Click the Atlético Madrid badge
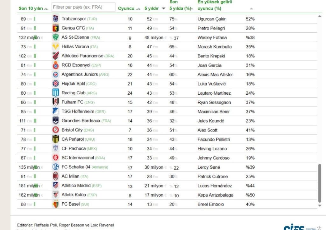Image resolution: width=326 pixels, height=230 pixels. (56, 186)
